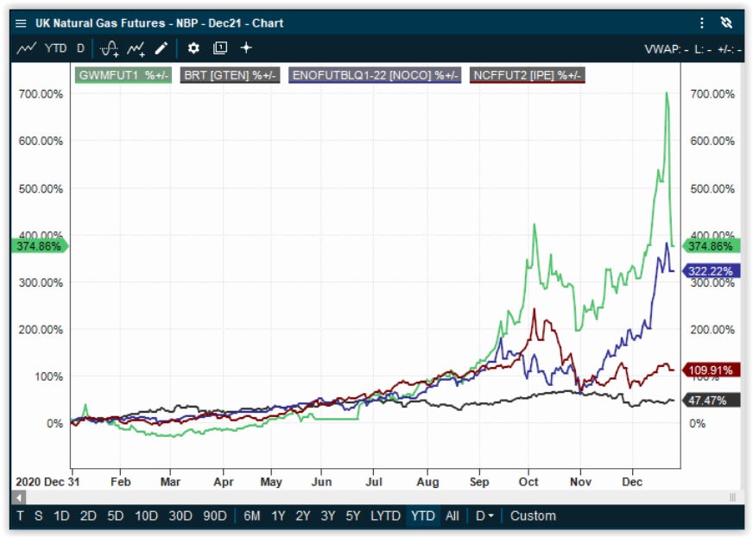
Task: Click the green 374.86% tag on left axis
Action: tap(40, 246)
